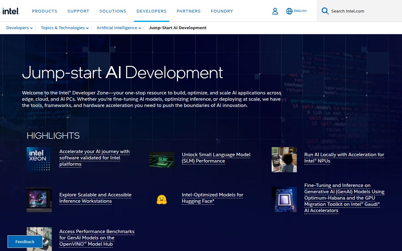Open Explore Scalable Inference Workstations link

click(x=95, y=198)
